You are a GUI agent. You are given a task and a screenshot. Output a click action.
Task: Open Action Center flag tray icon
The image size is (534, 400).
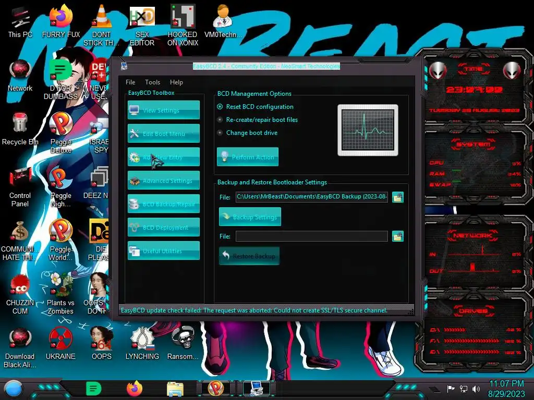451,389
